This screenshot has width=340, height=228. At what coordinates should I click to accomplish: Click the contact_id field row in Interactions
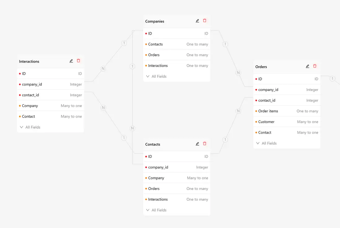[50, 95]
